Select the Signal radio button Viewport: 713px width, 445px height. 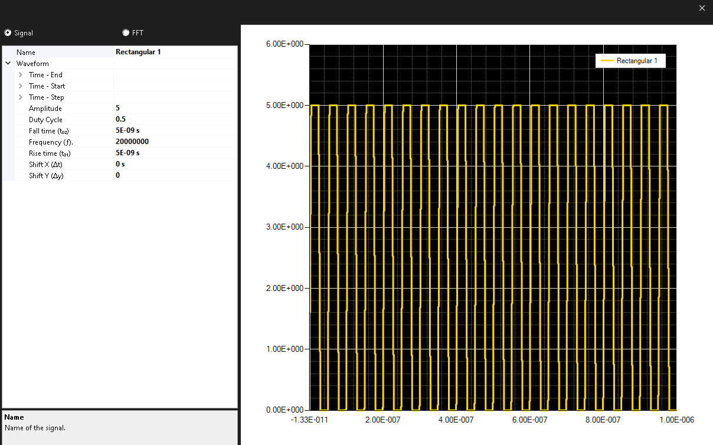coord(6,33)
